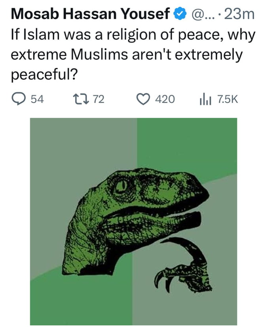Open the Philosoraptor meme image
Viewport: 277px width, 333px height.
138,222
